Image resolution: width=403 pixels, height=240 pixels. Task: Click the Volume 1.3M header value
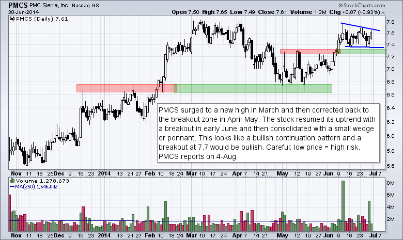click(308, 12)
